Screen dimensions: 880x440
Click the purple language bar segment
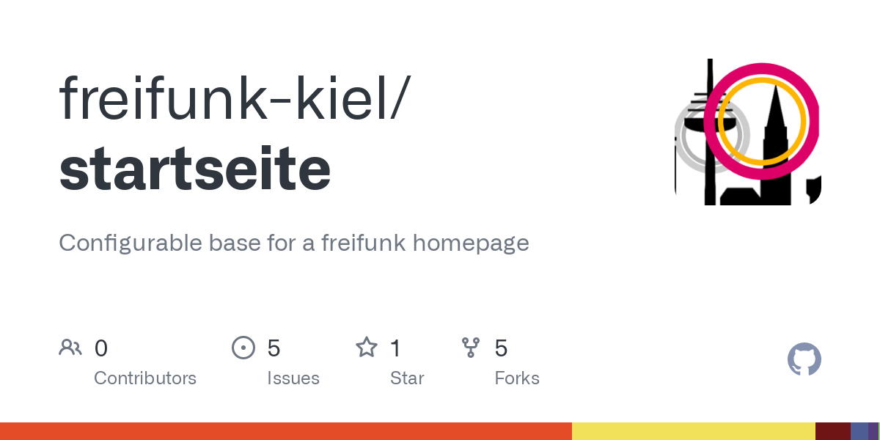pos(873,431)
